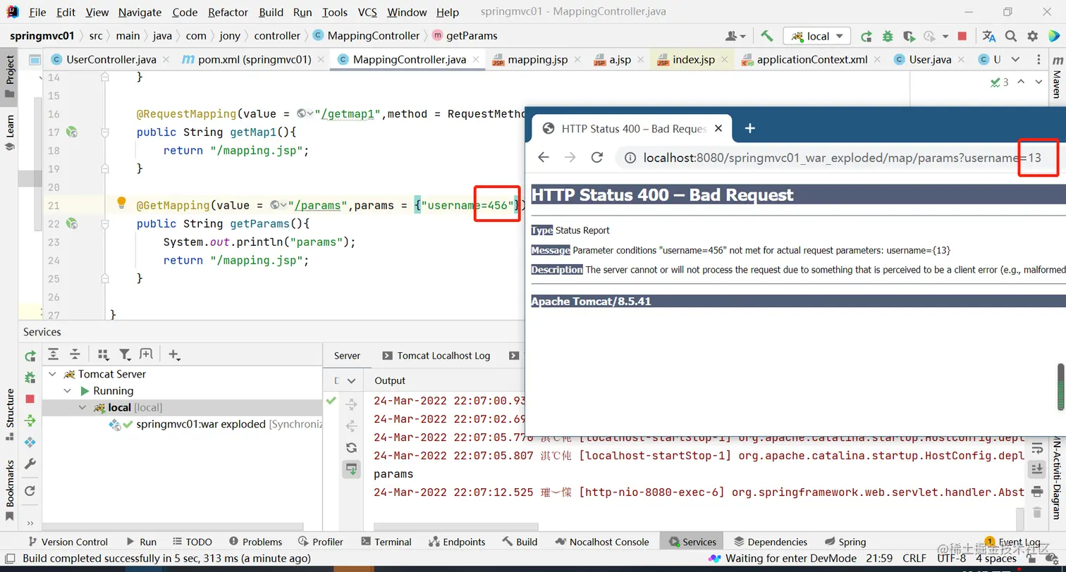This screenshot has height=572, width=1066.
Task: Toggle the Structure tool window on the left stripe
Action: pyautogui.click(x=10, y=414)
